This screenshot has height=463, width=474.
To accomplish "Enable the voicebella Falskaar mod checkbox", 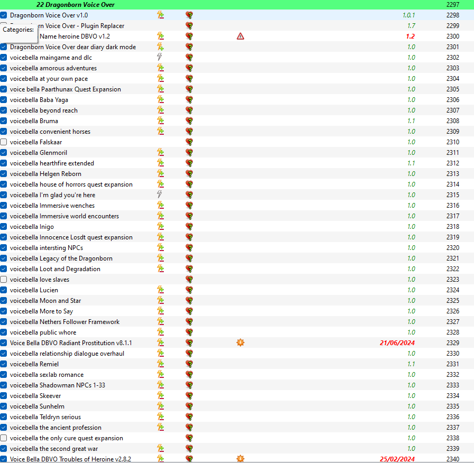I will (x=4, y=142).
